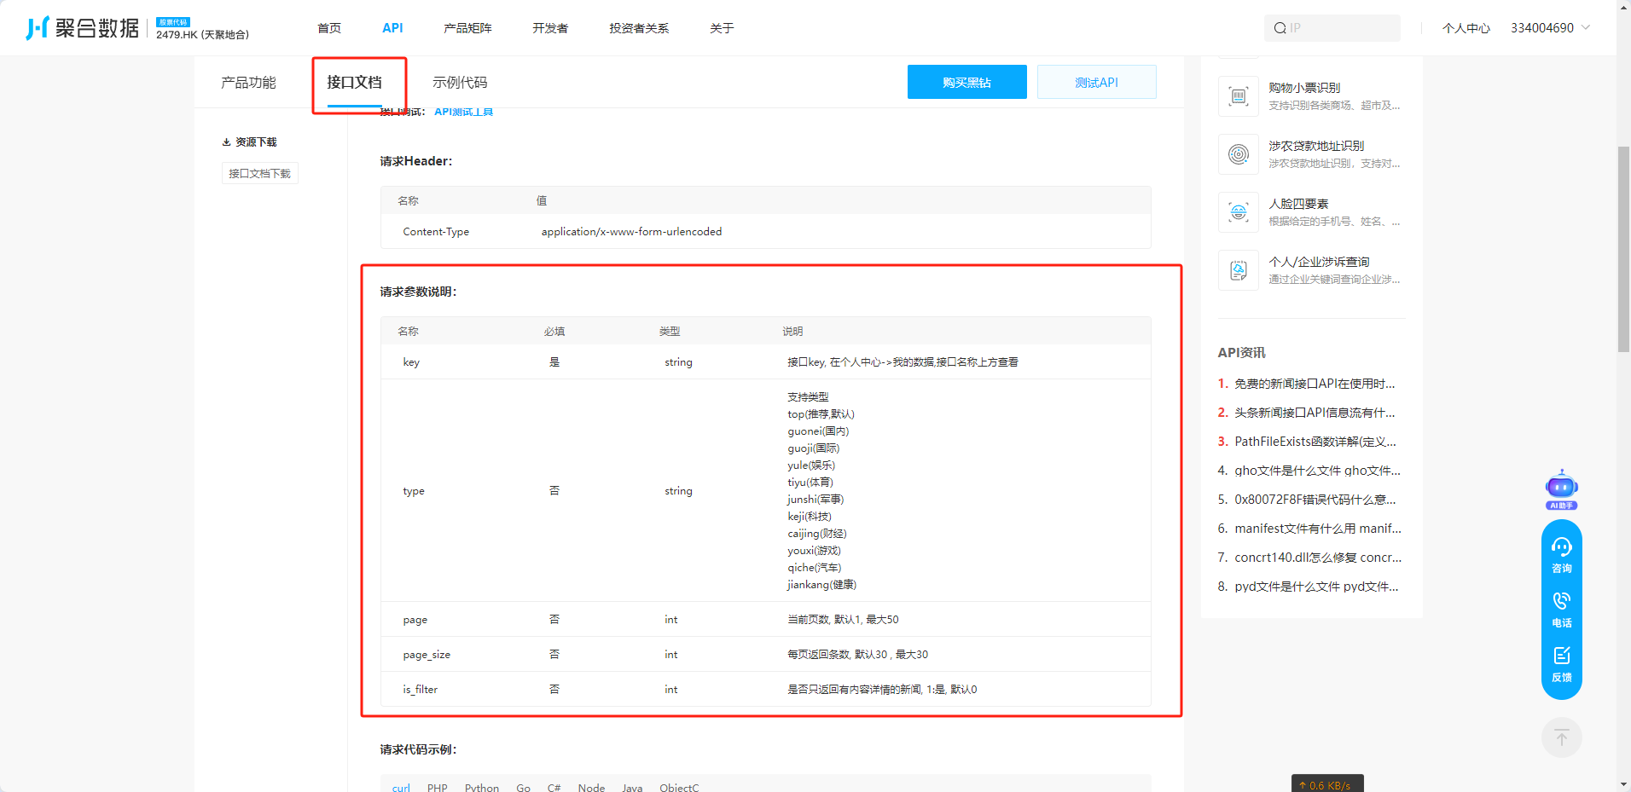The width and height of the screenshot is (1631, 792).
Task: Click the 涉农贷款地址识别 fingerprint icon
Action: [1238, 154]
